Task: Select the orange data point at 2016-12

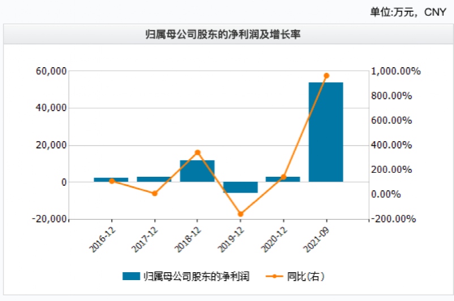Action: 112,181
